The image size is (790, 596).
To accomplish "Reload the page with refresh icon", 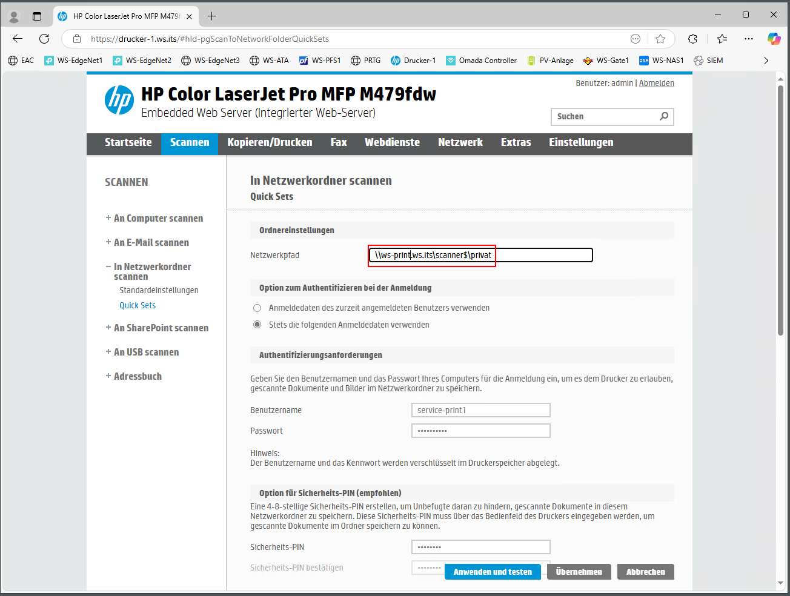I will [44, 39].
